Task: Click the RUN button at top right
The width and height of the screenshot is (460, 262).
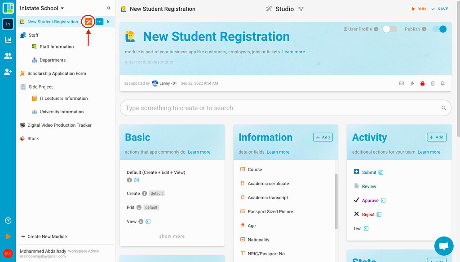Action: click(x=419, y=9)
